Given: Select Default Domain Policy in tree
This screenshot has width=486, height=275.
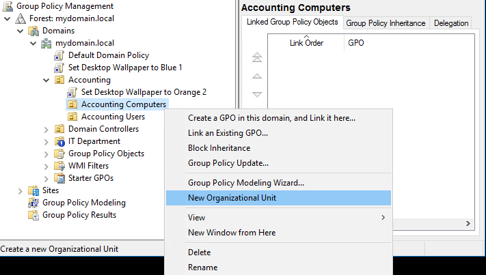Looking at the screenshot, I should (x=109, y=55).
